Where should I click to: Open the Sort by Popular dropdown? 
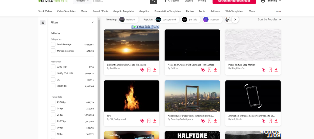pos(269,19)
